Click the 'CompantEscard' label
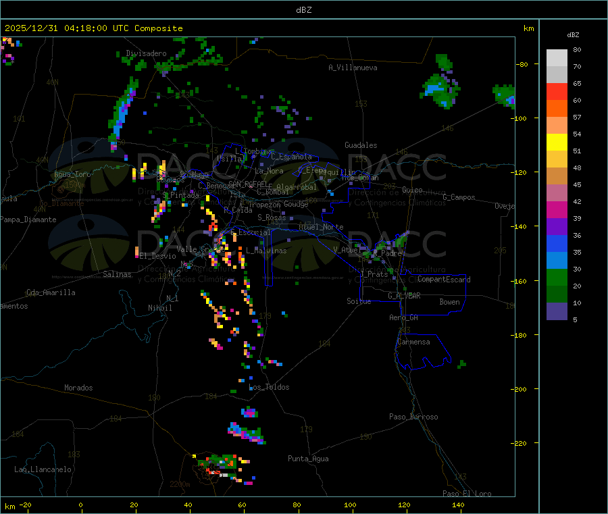 (444, 279)
